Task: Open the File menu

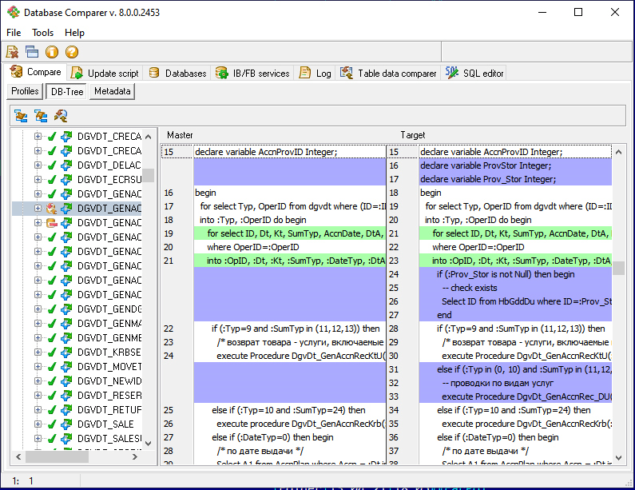Action: point(14,33)
